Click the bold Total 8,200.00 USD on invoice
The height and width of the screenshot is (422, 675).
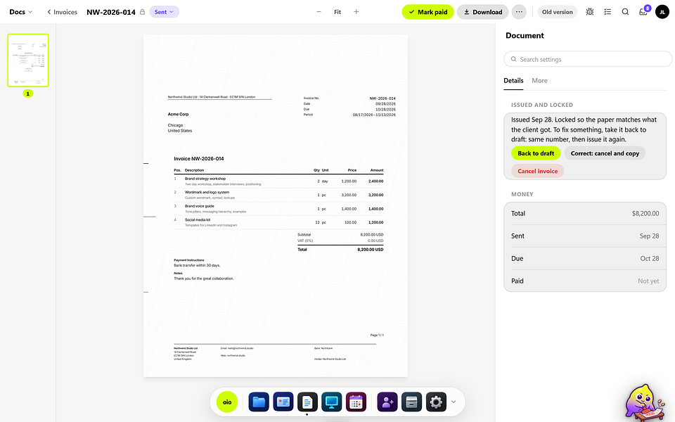pyautogui.click(x=340, y=249)
